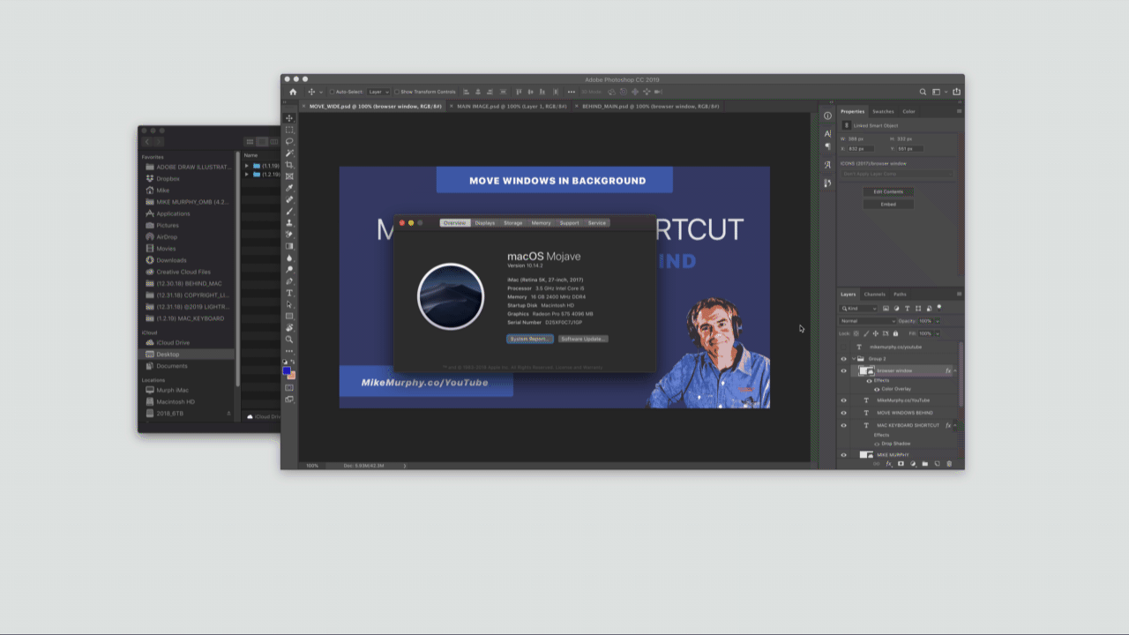Click the Share icon in Photoshop's top-right

coord(957,92)
